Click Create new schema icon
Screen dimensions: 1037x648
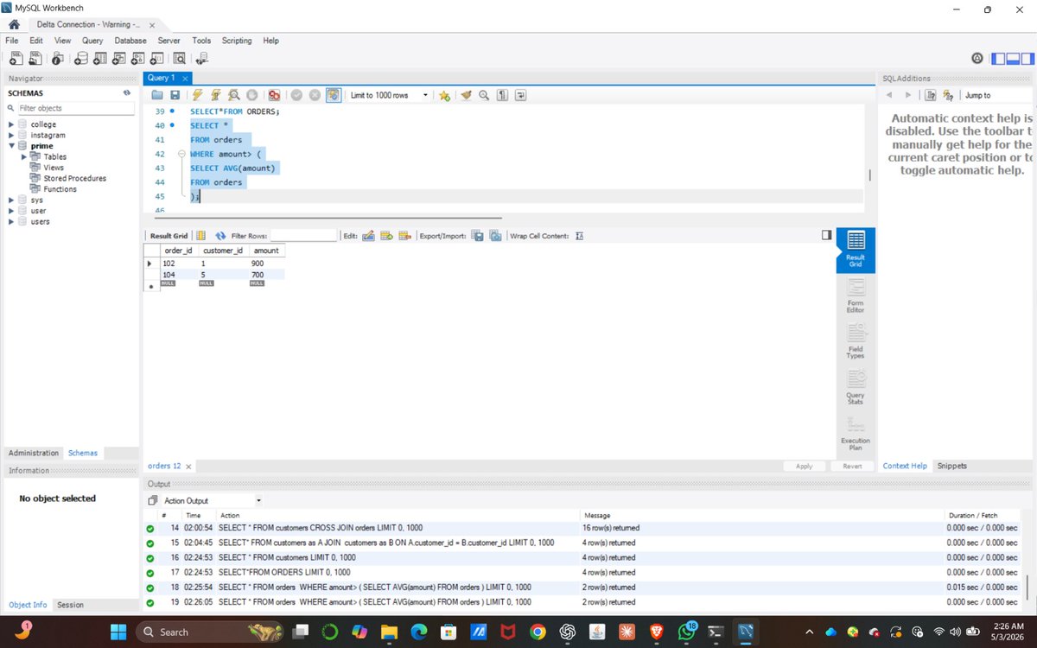coord(80,59)
